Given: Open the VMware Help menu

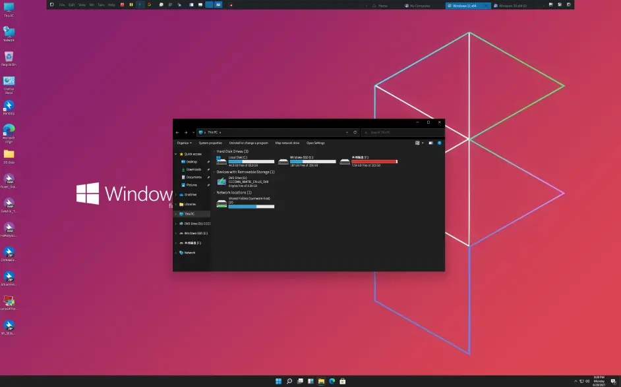Looking at the screenshot, I should [x=111, y=5].
